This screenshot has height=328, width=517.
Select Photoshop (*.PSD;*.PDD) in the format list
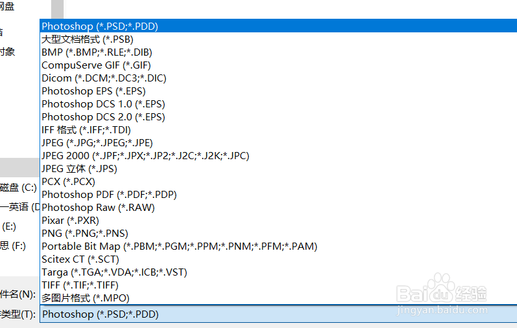click(x=279, y=26)
